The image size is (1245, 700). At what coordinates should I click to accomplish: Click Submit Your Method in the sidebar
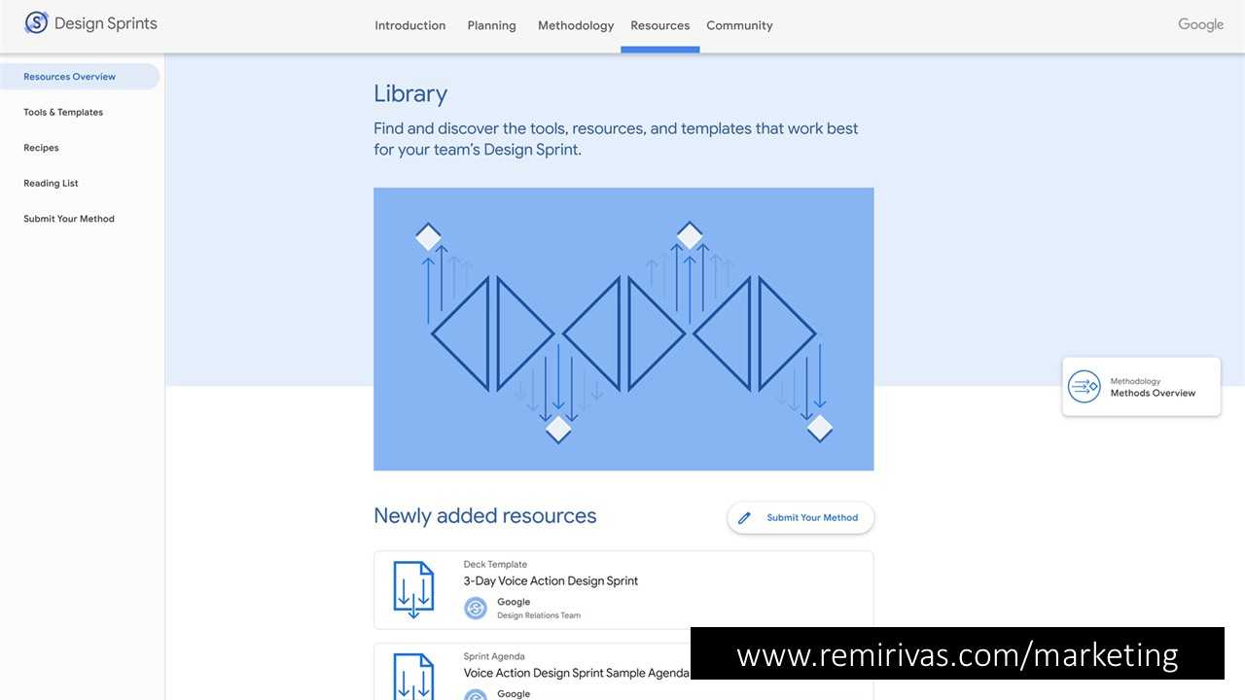69,219
